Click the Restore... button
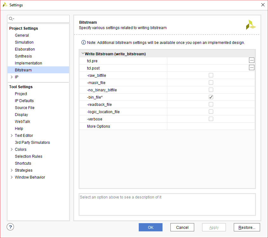 point(247,227)
